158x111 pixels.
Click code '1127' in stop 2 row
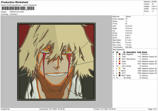click(x=139, y=57)
